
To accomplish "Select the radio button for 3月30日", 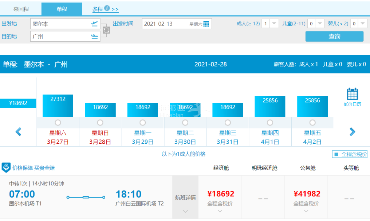I will [185, 123].
